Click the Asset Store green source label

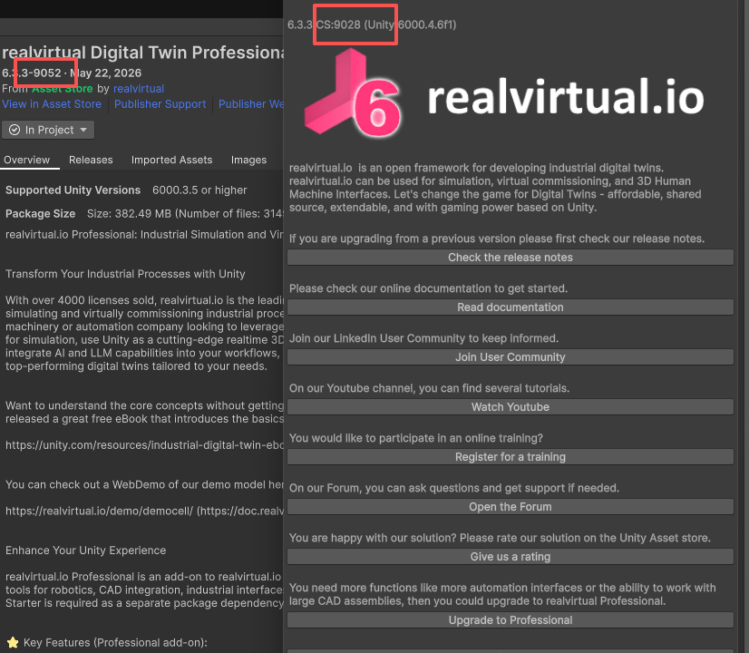click(x=62, y=89)
